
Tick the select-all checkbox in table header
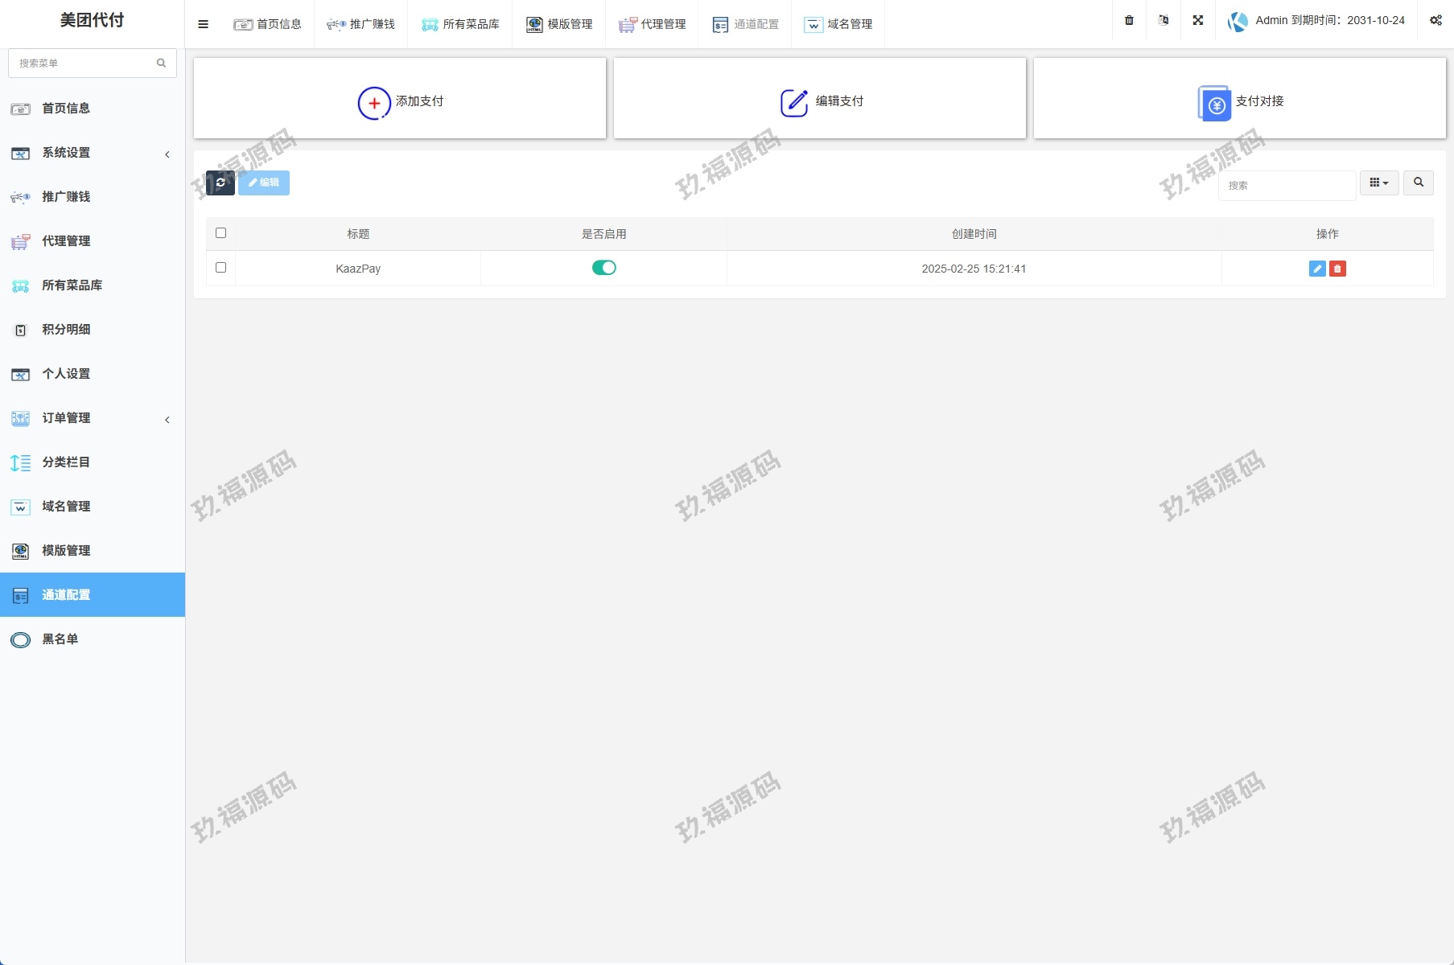[x=221, y=233]
